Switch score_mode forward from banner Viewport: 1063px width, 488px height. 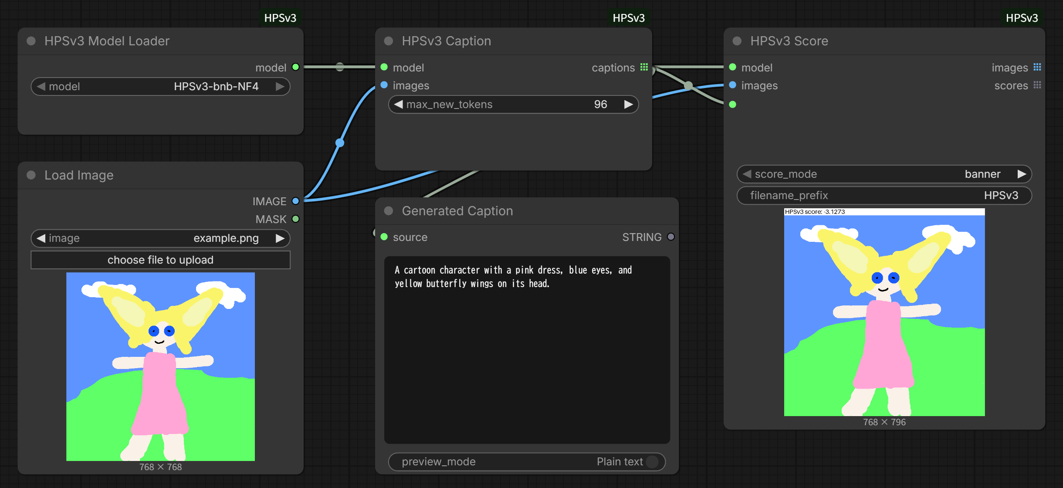(1022, 174)
